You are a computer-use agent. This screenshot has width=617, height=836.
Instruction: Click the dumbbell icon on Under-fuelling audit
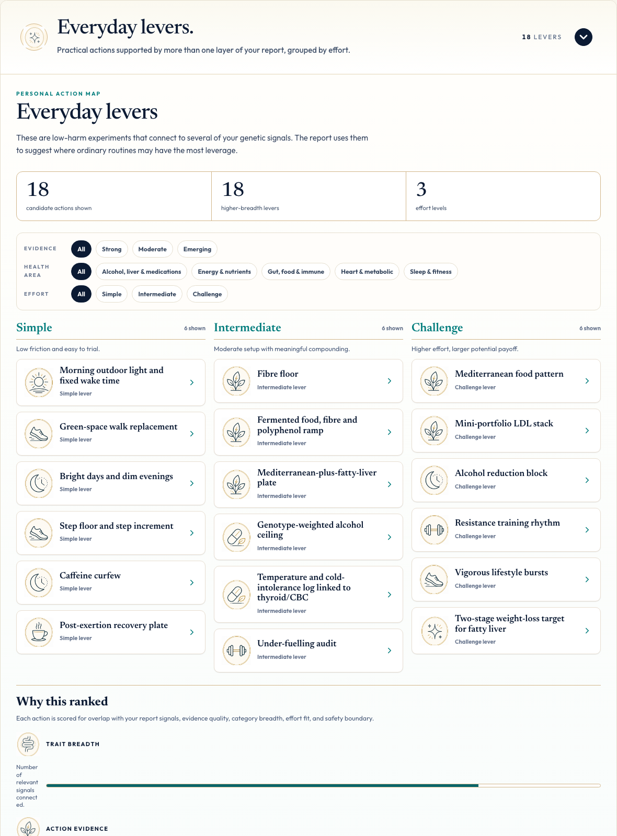tap(236, 651)
